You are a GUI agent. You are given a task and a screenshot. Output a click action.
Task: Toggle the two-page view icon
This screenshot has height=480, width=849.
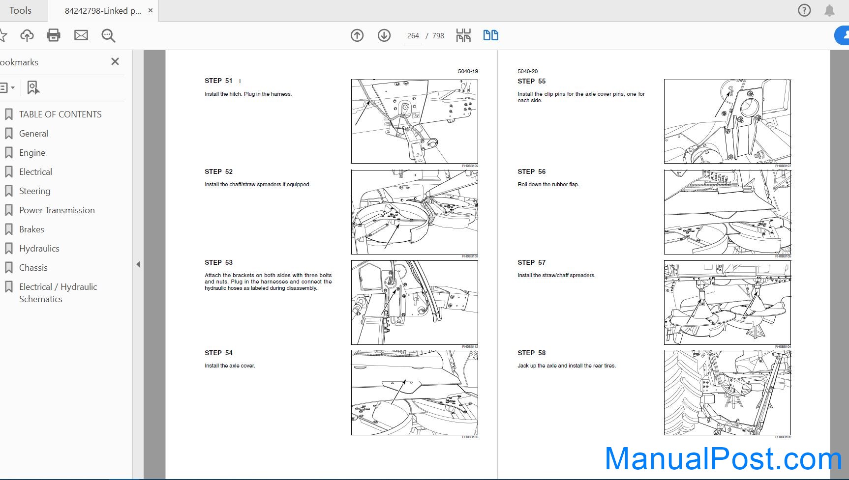pos(491,35)
